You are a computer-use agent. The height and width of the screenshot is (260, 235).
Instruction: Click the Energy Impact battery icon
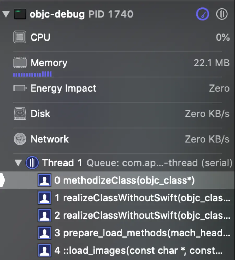[20, 88]
